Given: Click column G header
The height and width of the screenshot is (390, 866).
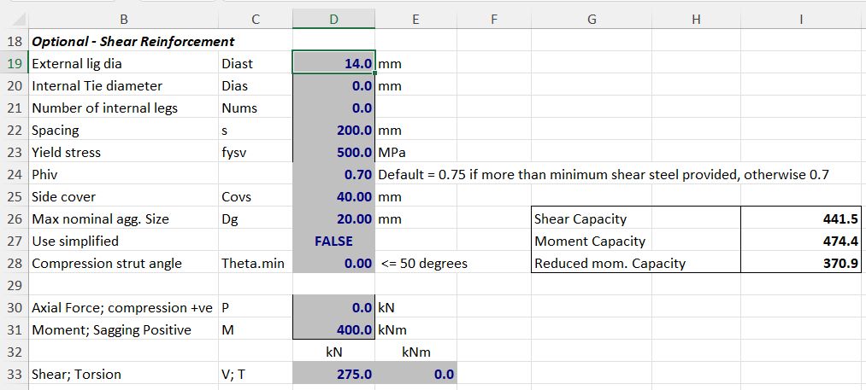Looking at the screenshot, I should [592, 19].
